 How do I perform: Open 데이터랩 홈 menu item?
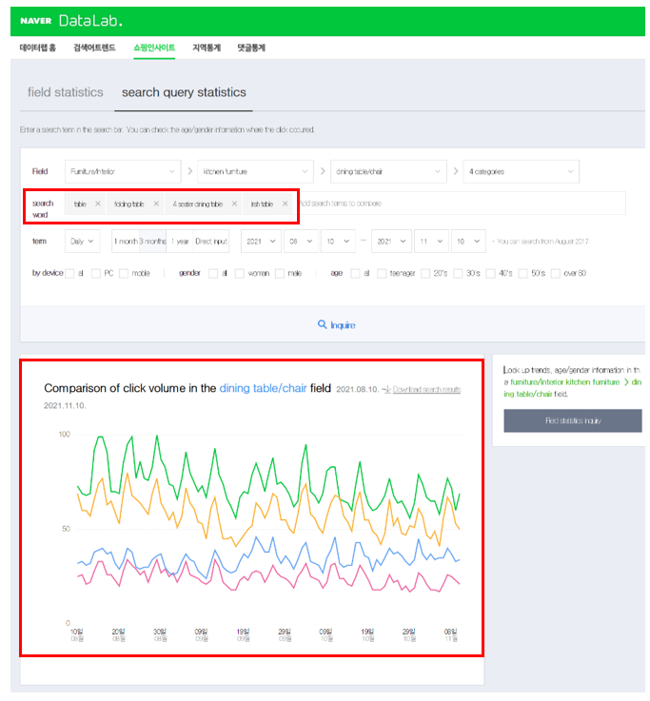(38, 48)
